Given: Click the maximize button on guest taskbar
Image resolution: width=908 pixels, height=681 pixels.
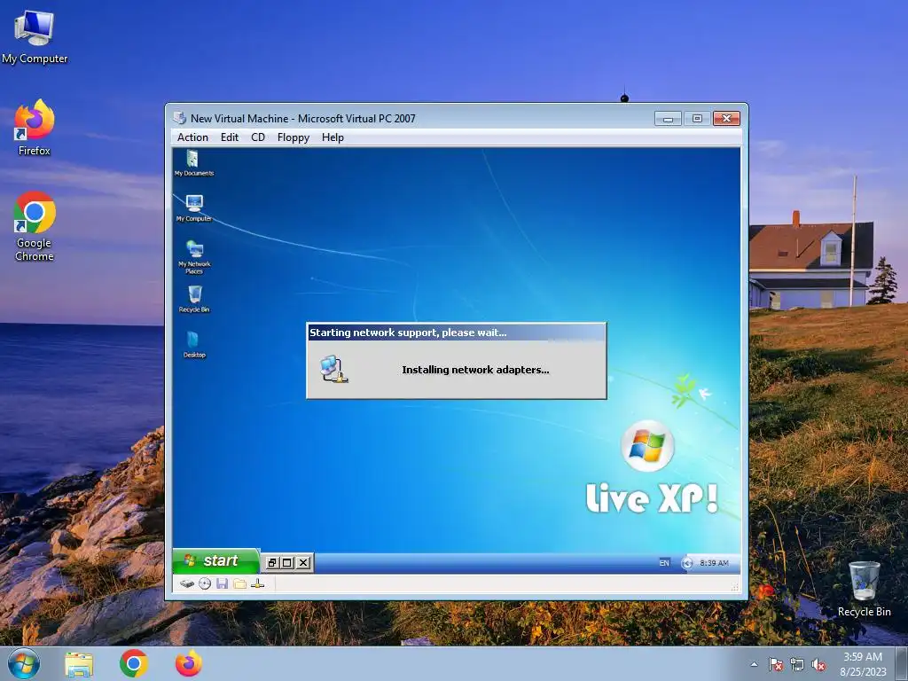Looking at the screenshot, I should pyautogui.click(x=287, y=562).
